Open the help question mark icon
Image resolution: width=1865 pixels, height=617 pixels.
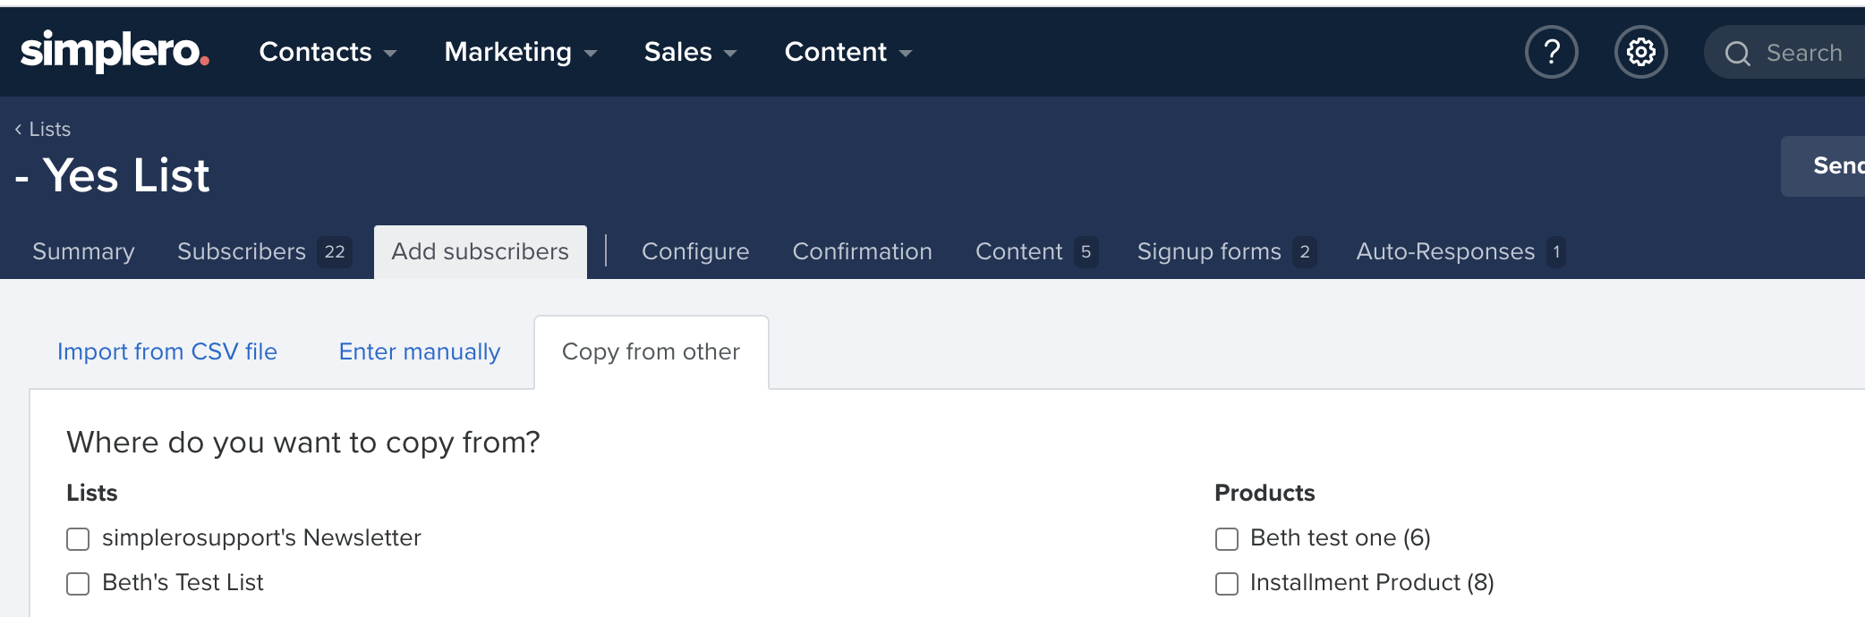pyautogui.click(x=1551, y=53)
